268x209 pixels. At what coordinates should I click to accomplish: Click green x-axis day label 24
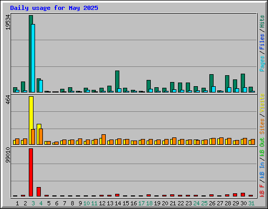coord(196,203)
